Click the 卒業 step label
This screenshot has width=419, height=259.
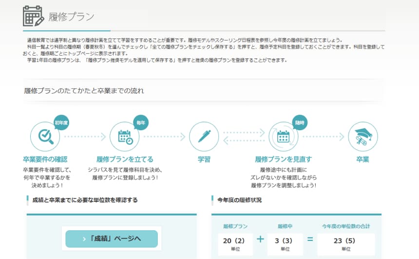coord(362,159)
